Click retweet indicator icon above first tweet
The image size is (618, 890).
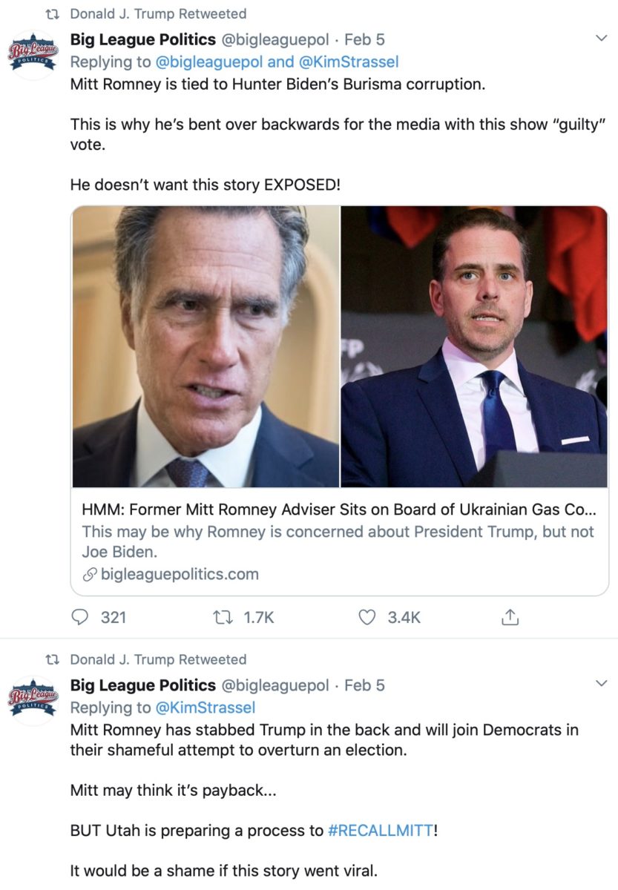[x=51, y=14]
